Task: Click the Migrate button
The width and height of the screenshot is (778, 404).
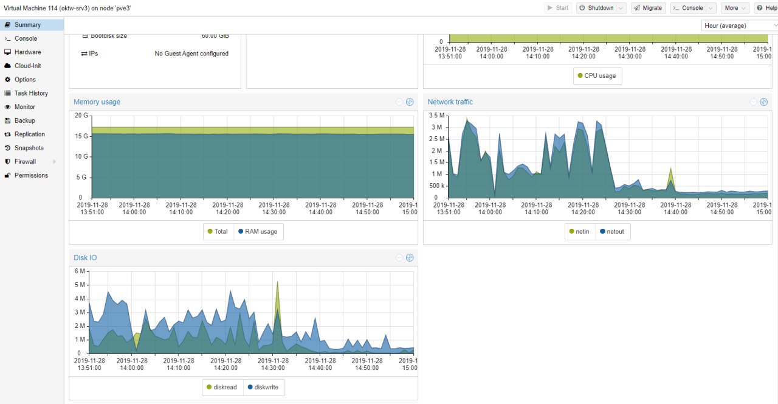Action: pos(648,8)
